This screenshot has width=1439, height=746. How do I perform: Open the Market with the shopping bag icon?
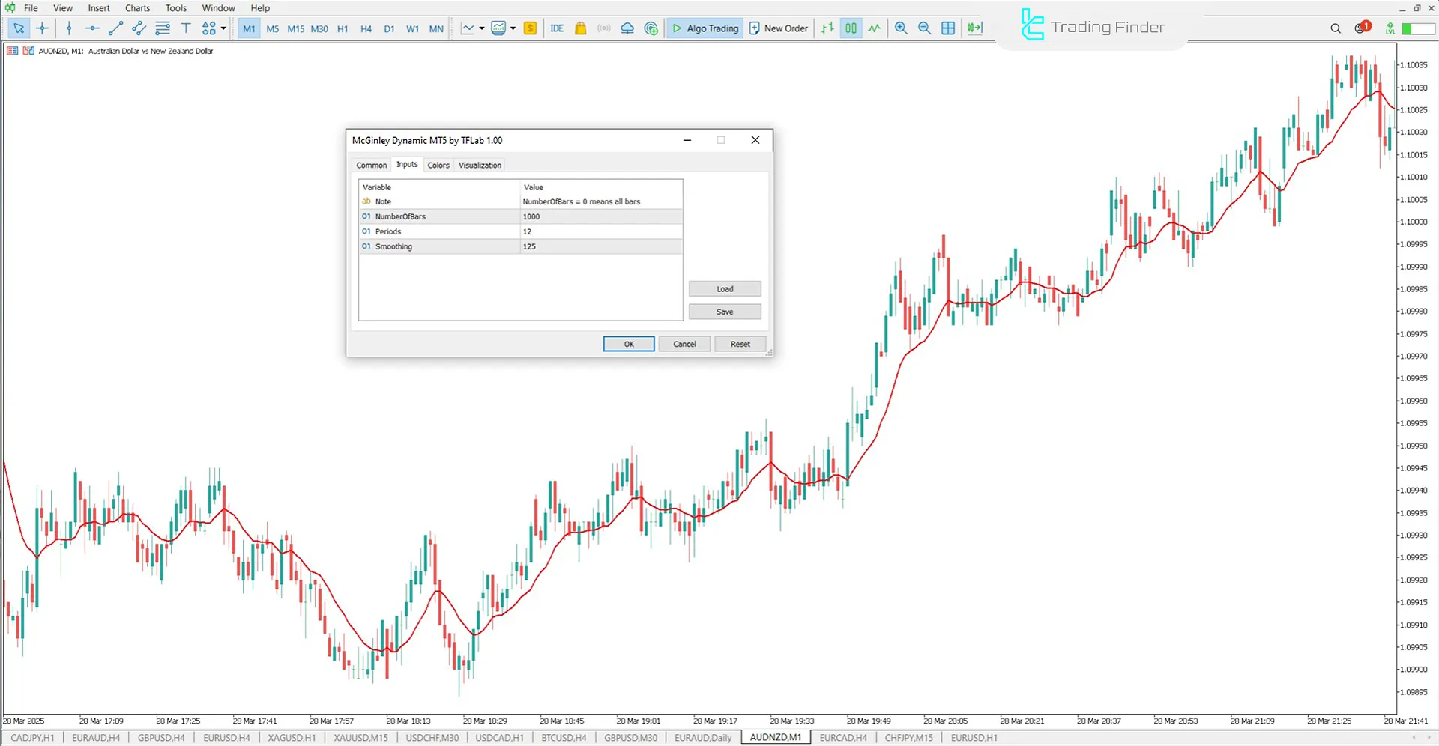point(581,28)
